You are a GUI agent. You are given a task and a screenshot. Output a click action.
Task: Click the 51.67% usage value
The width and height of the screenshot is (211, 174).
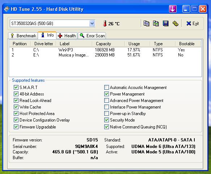point(134,55)
